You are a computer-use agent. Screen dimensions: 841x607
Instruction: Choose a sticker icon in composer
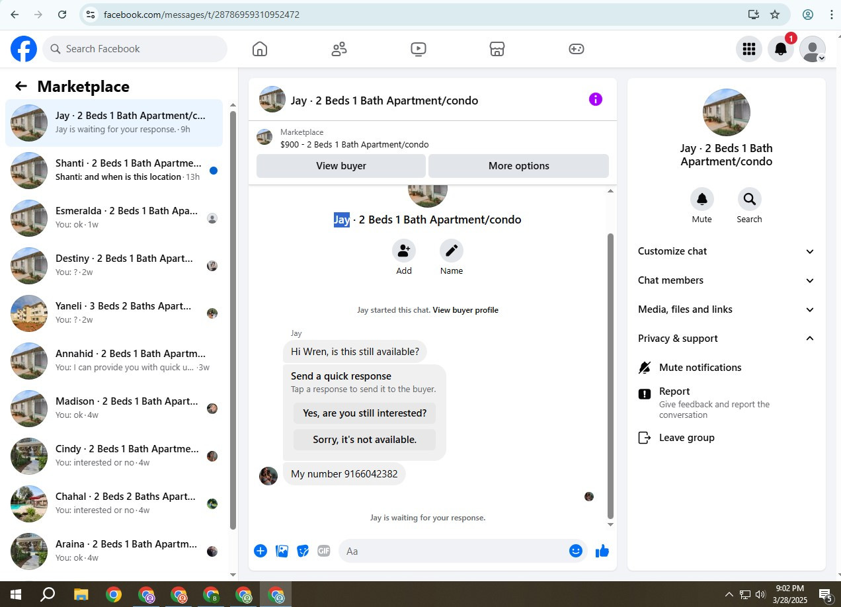coord(303,551)
